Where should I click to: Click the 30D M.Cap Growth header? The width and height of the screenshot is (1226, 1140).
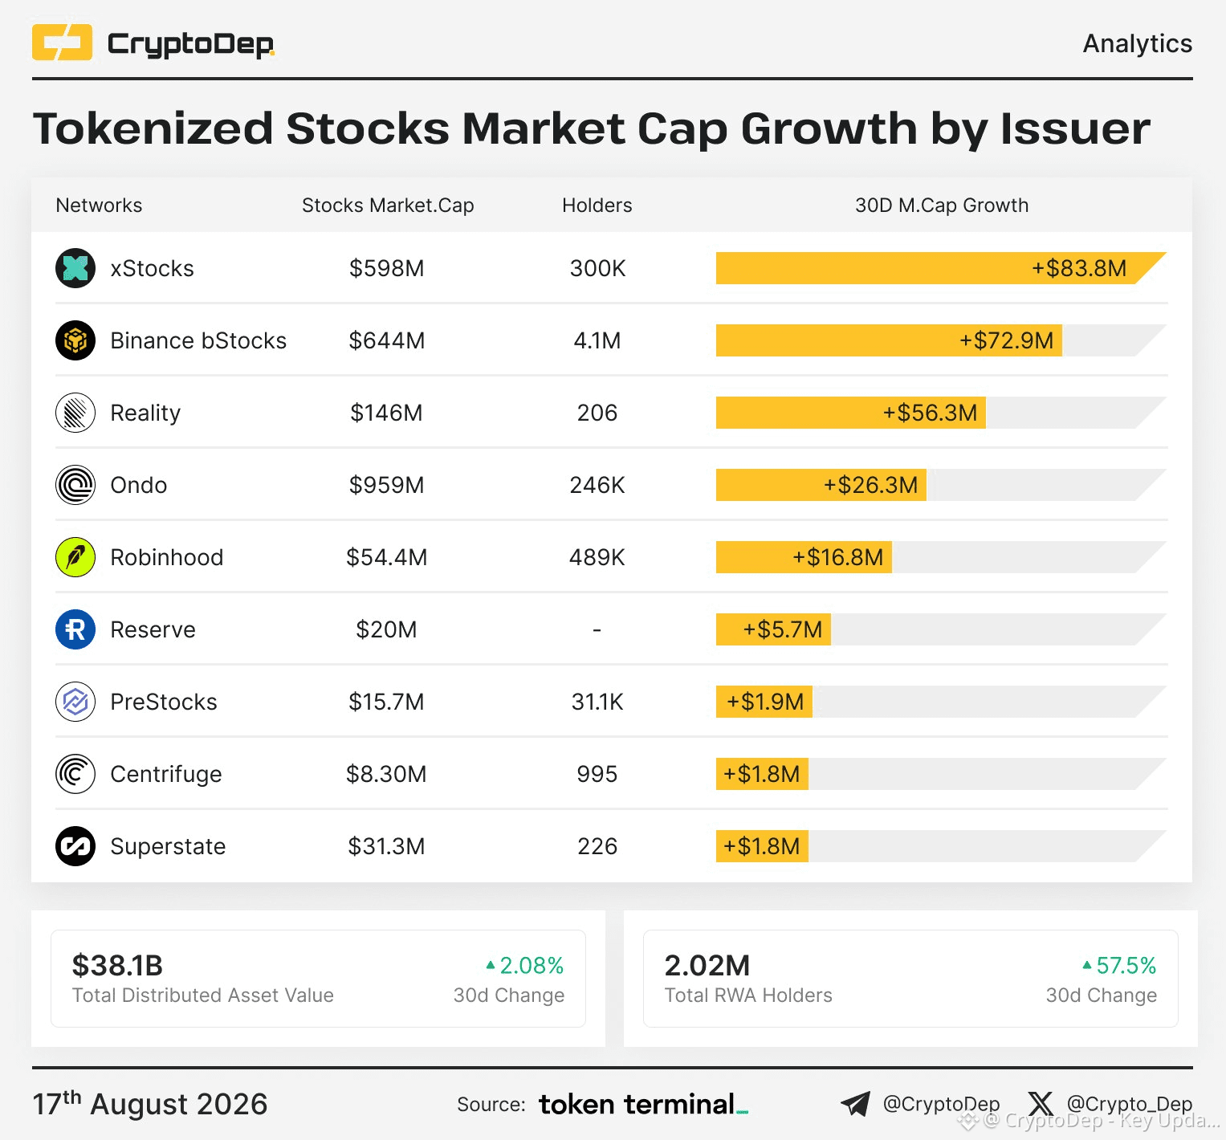[x=942, y=206]
